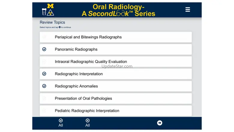
Task: Click the Oral Radiology SecondLook title
Action: click(118, 10)
